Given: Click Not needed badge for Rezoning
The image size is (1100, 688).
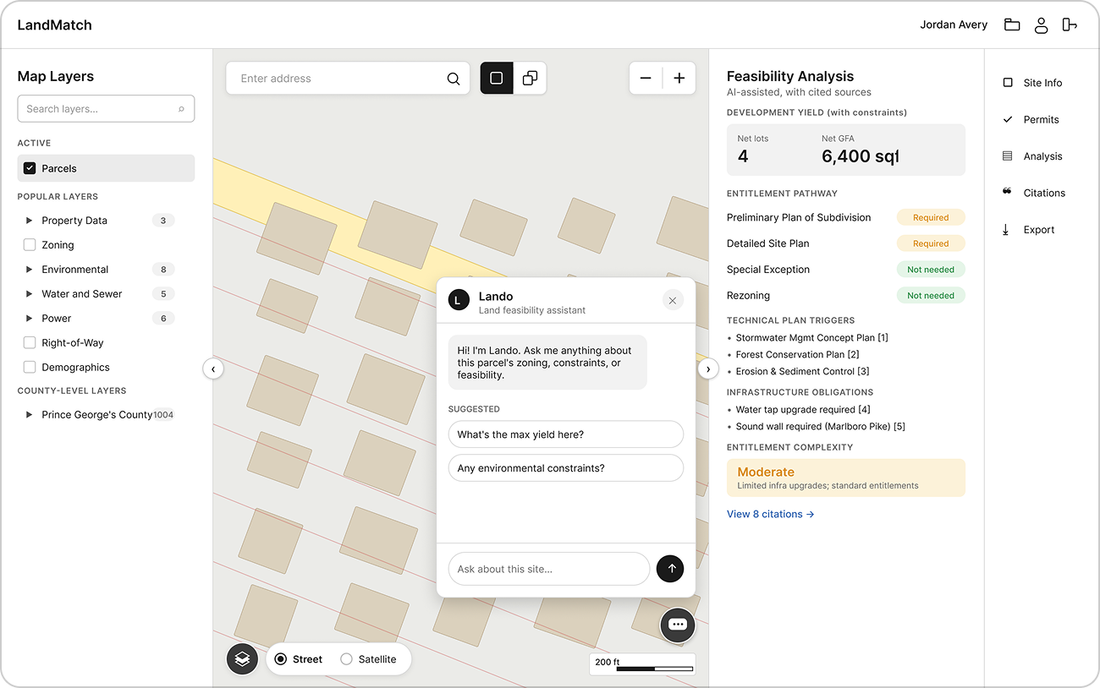Looking at the screenshot, I should coord(931,296).
